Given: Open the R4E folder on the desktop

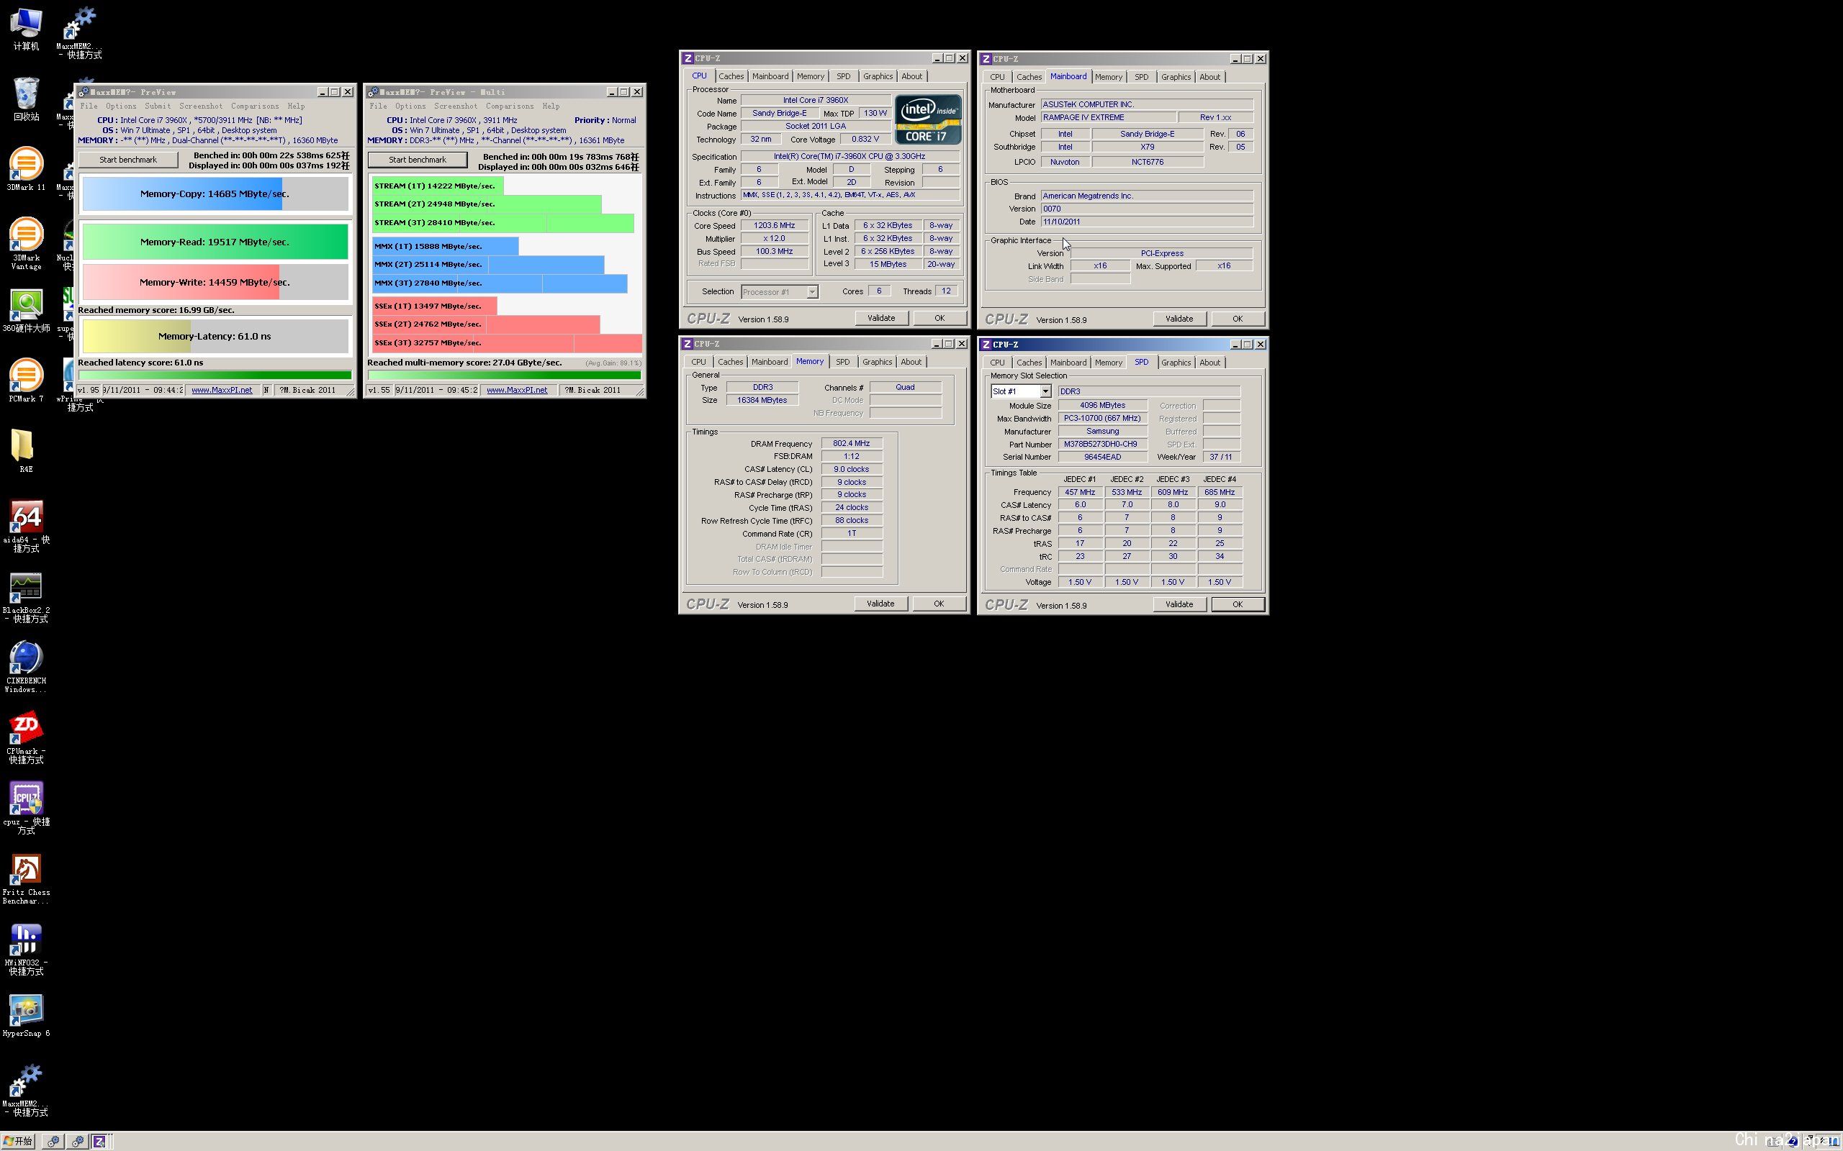Looking at the screenshot, I should click(x=26, y=450).
